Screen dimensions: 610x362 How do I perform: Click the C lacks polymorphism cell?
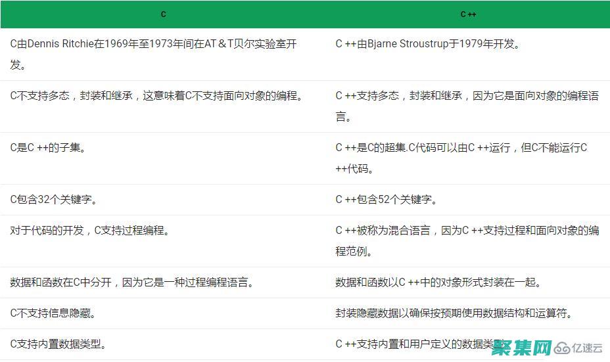point(158,95)
